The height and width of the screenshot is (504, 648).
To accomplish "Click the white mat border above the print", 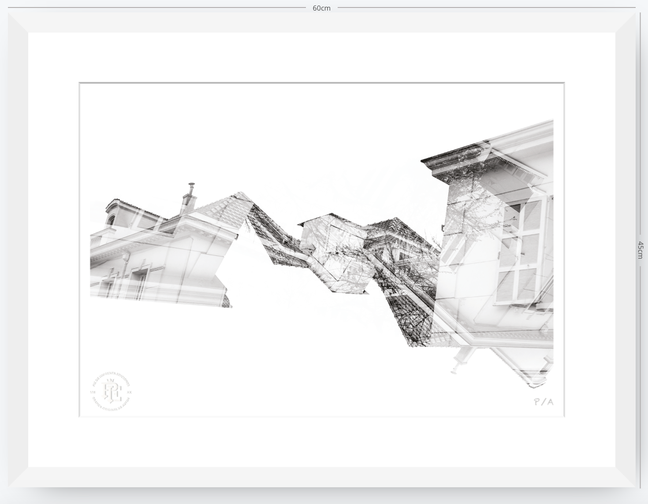I will [322, 57].
